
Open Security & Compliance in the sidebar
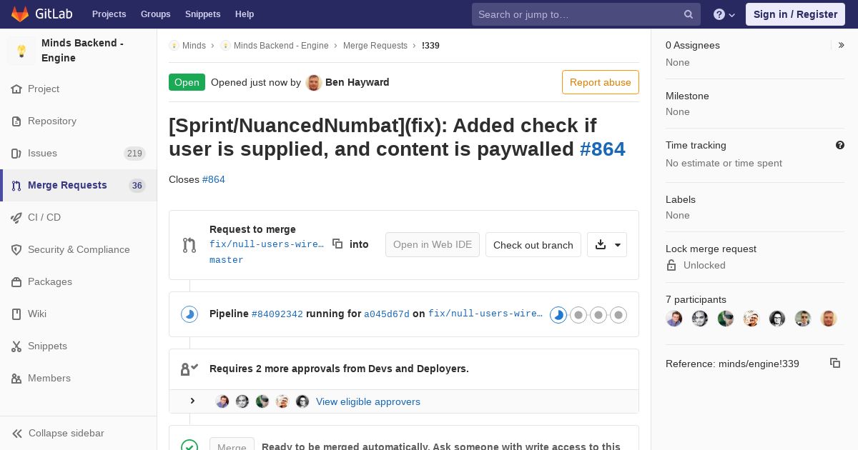pos(79,250)
